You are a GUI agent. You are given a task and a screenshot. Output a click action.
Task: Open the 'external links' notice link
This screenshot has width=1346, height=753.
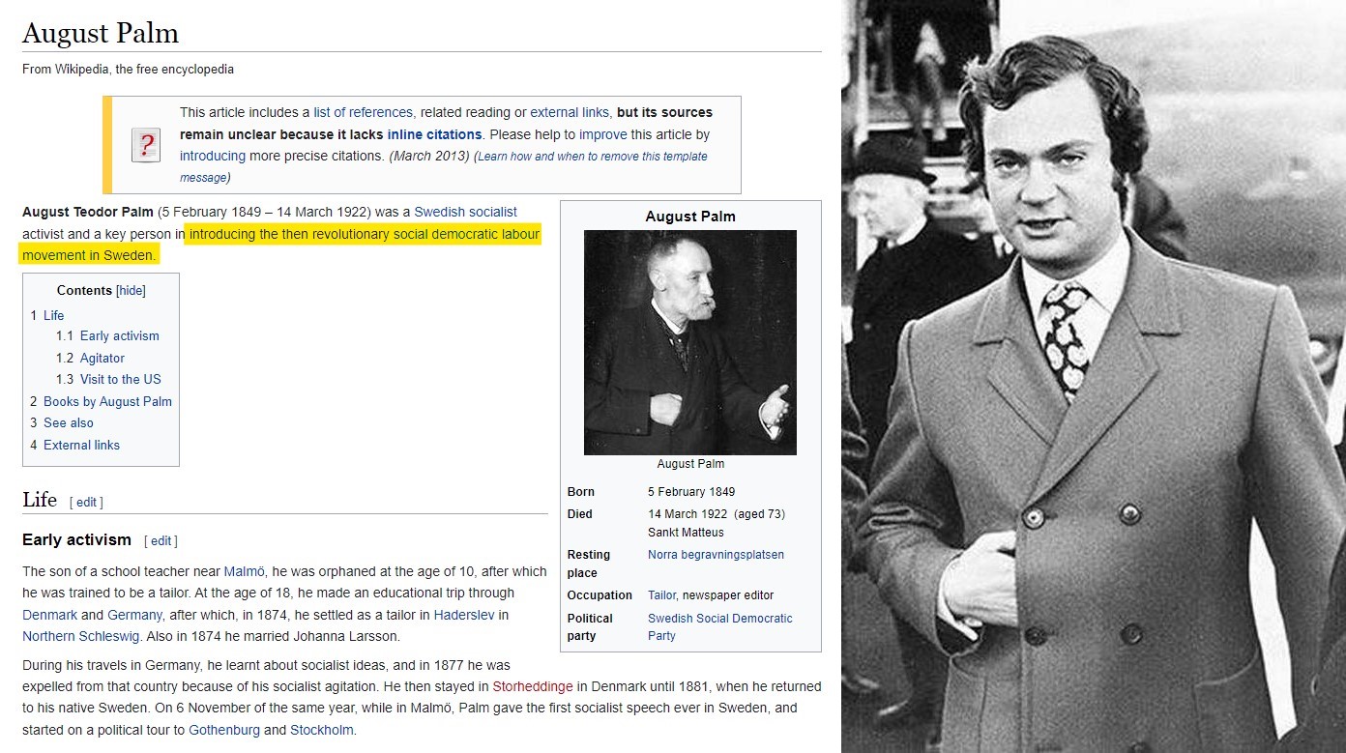click(571, 112)
